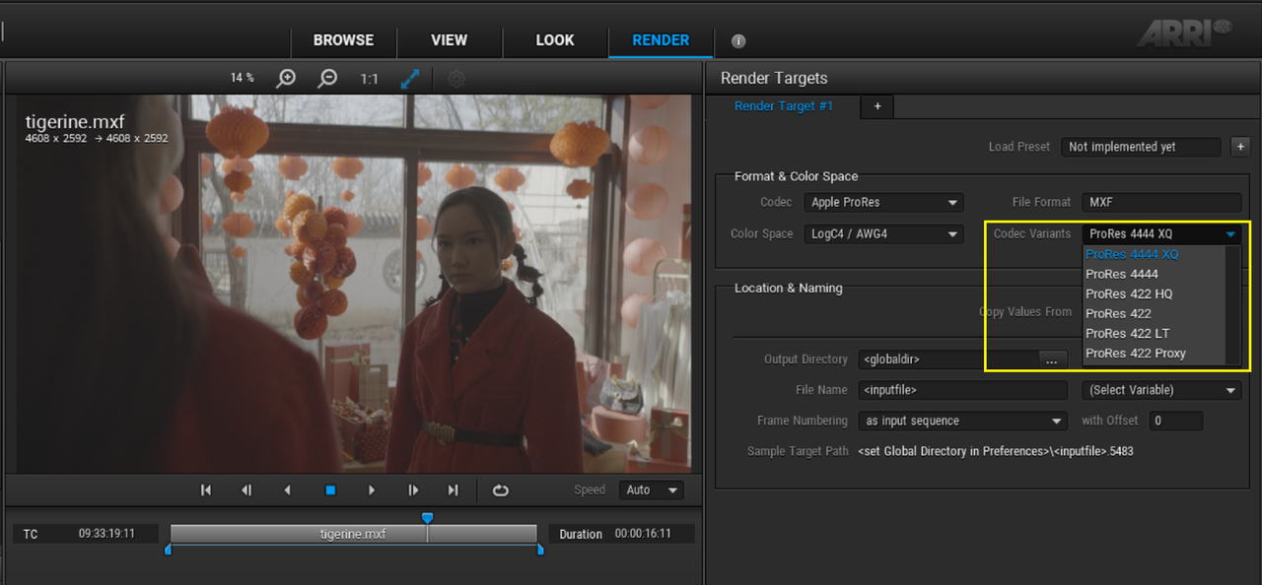Viewport: 1262px width, 585px height.
Task: Stop playback with the blue square
Action: [330, 489]
